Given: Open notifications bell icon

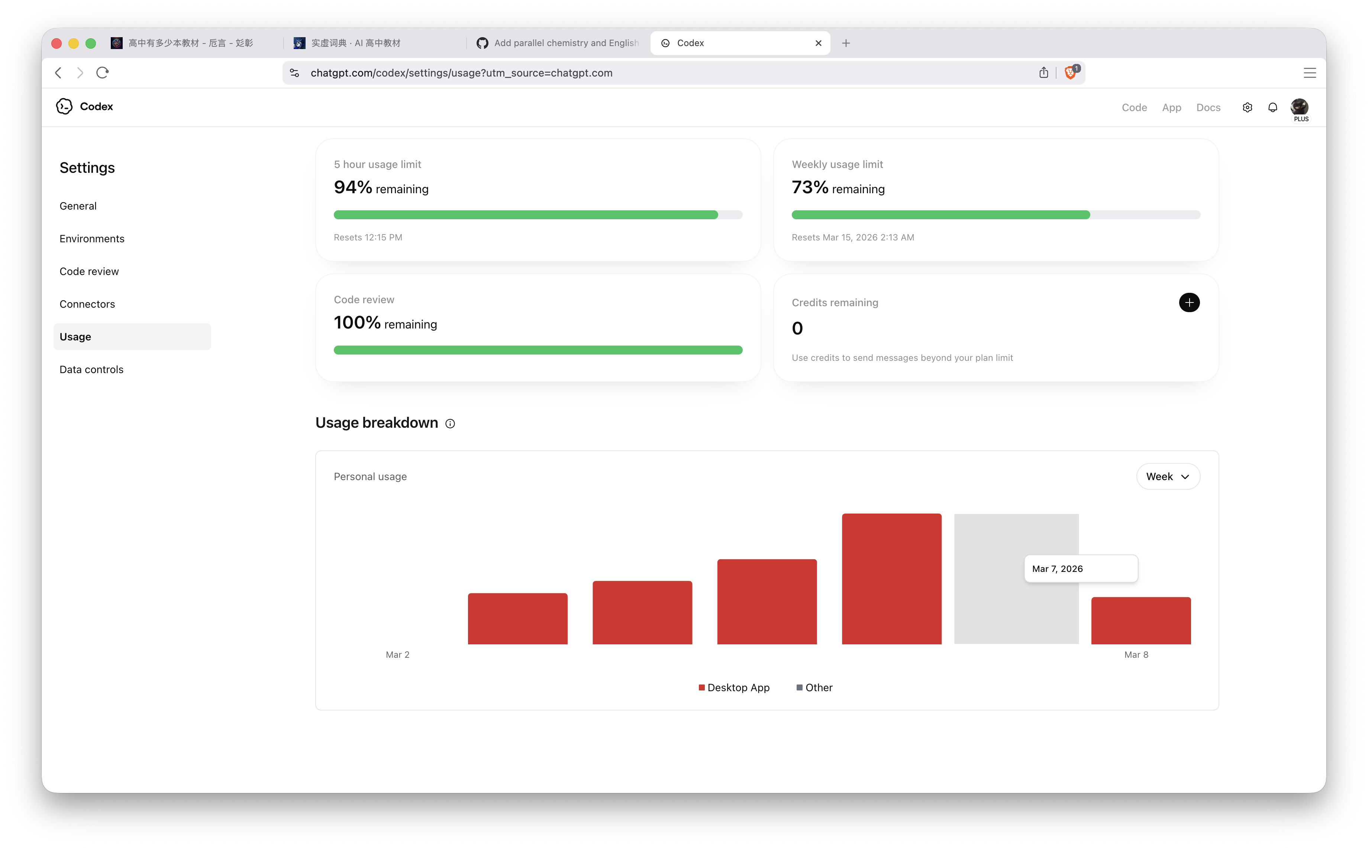Looking at the screenshot, I should pos(1272,107).
